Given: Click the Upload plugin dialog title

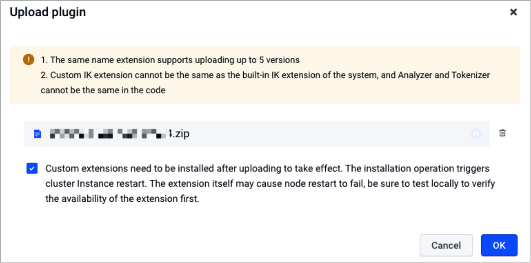Looking at the screenshot, I should click(48, 12).
